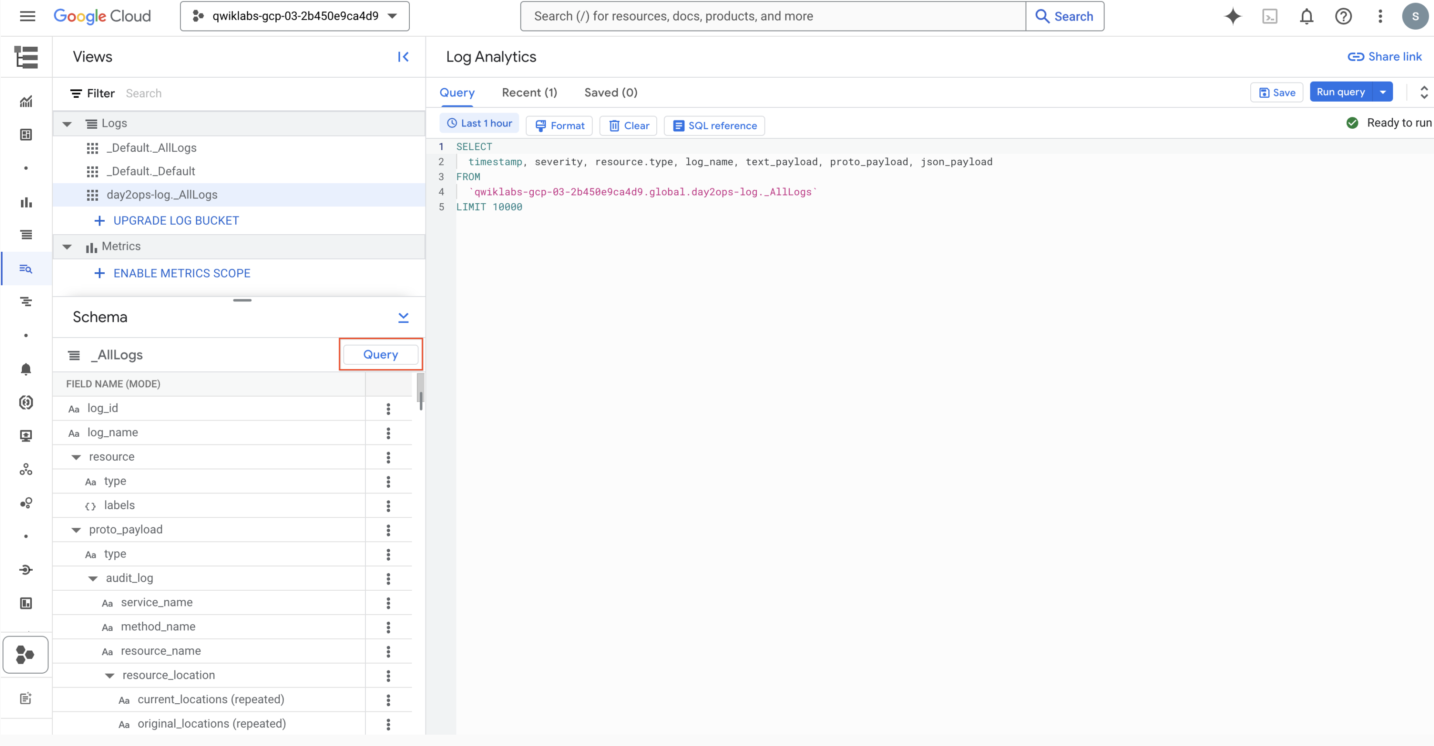Image resolution: width=1434 pixels, height=746 pixels.
Task: Select the Log Analytics sidebar icon
Action: click(26, 269)
